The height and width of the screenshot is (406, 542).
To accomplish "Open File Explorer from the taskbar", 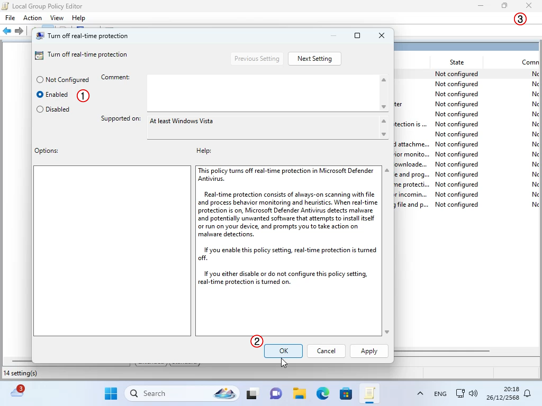I will pyautogui.click(x=300, y=393).
